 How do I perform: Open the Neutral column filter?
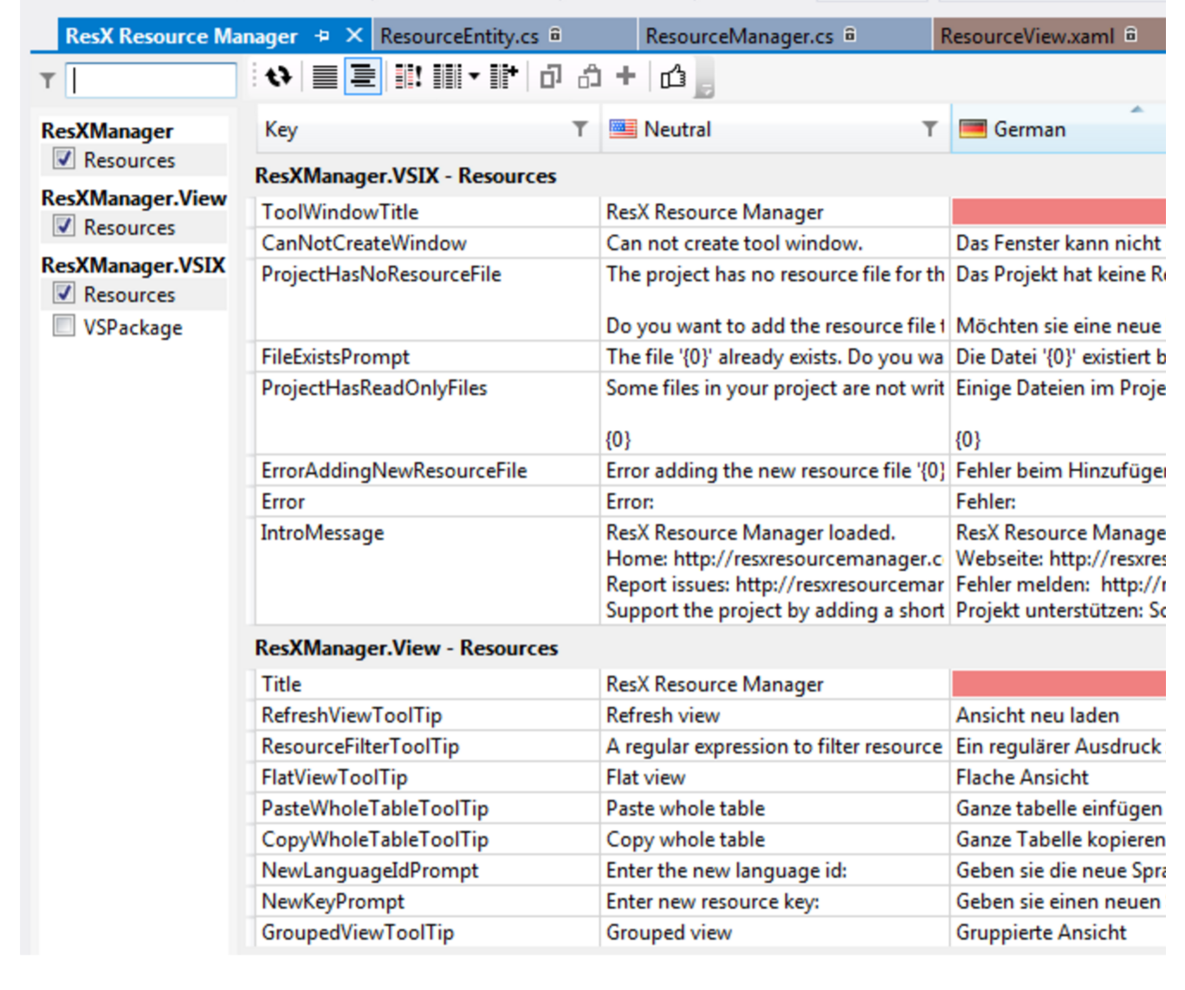pos(929,129)
